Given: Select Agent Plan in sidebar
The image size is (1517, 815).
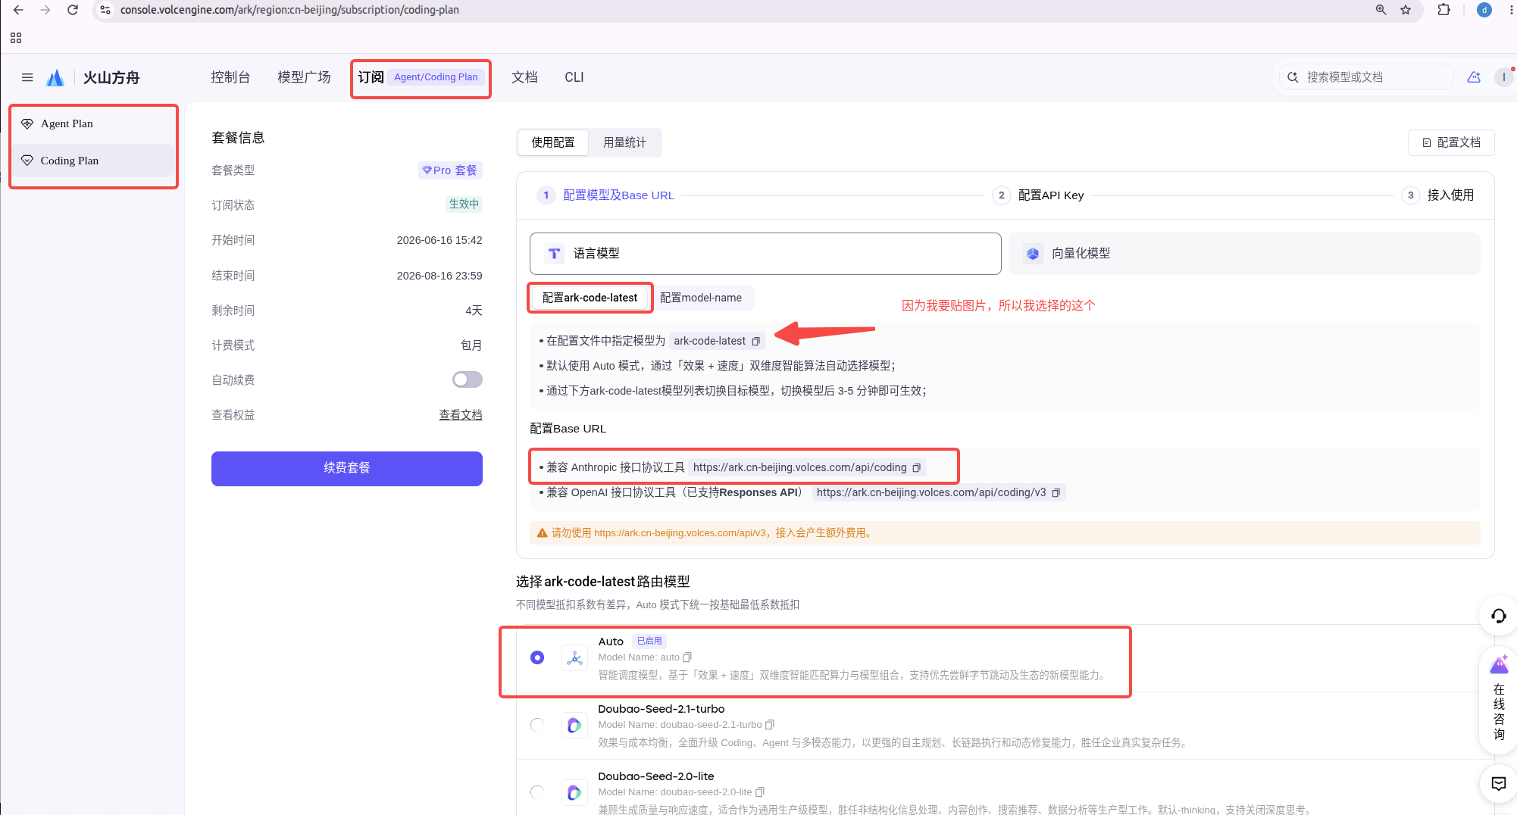Looking at the screenshot, I should pyautogui.click(x=93, y=123).
